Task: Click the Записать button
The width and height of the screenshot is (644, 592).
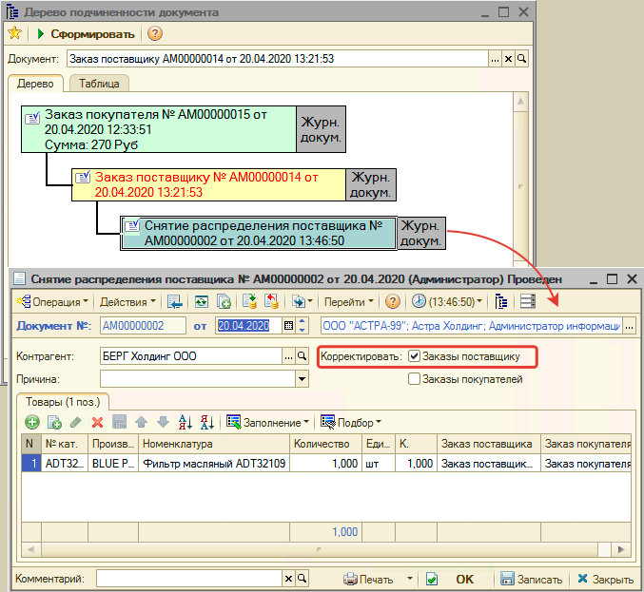Action: (531, 580)
